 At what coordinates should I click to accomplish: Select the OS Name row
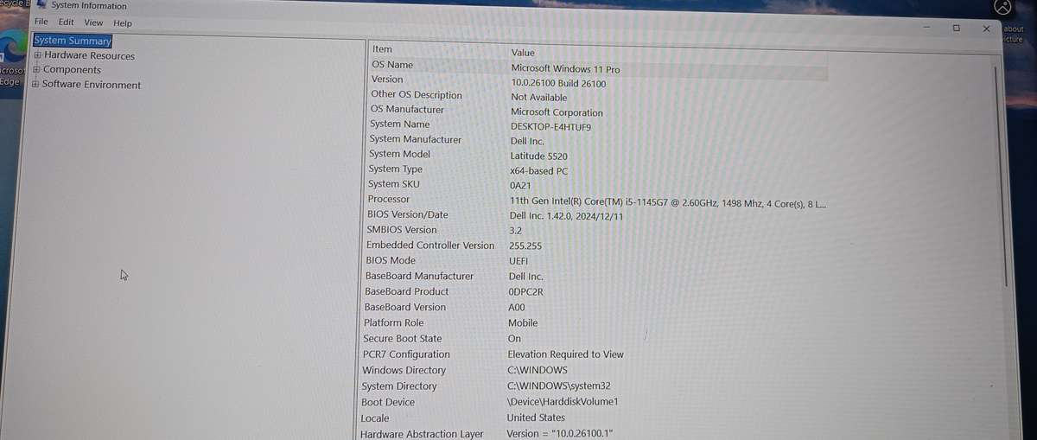point(598,67)
